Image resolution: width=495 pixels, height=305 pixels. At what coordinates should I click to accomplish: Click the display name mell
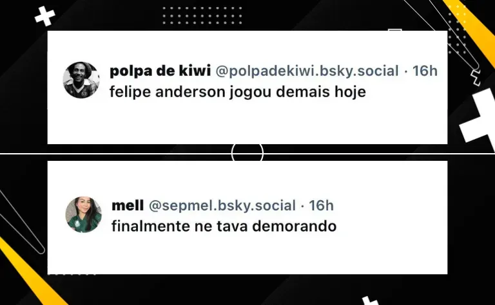pyautogui.click(x=128, y=205)
